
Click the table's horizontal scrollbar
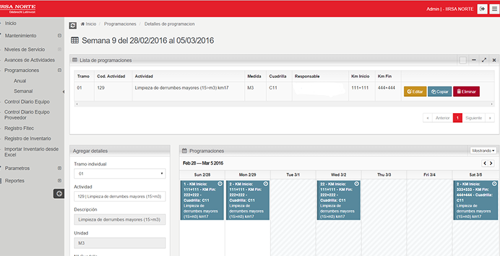[284, 104]
